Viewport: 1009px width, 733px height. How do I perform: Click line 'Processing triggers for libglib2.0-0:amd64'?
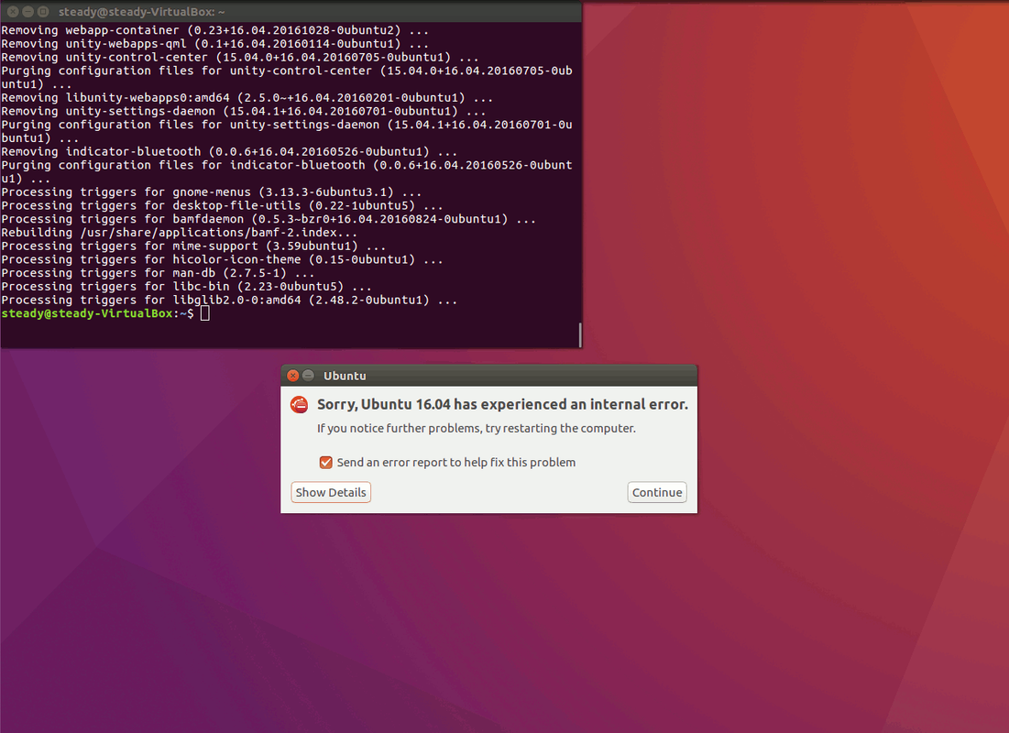click(x=229, y=301)
